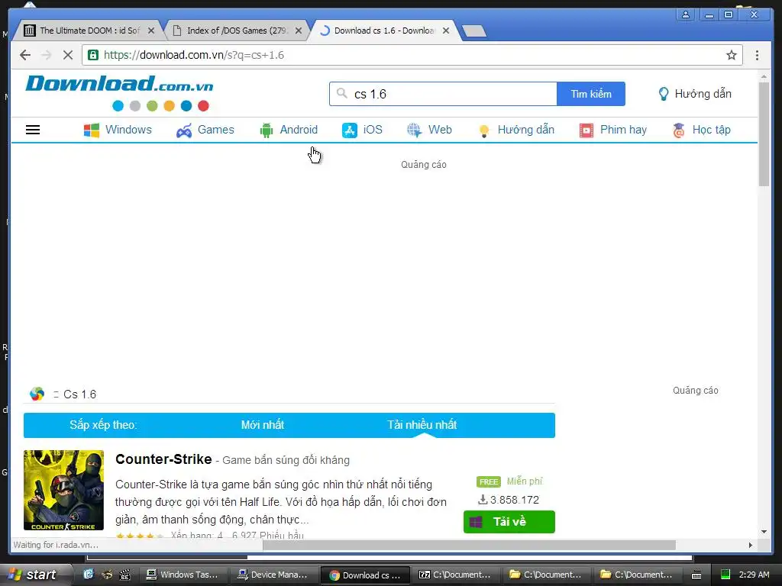Go back using browser back arrow

pos(25,55)
